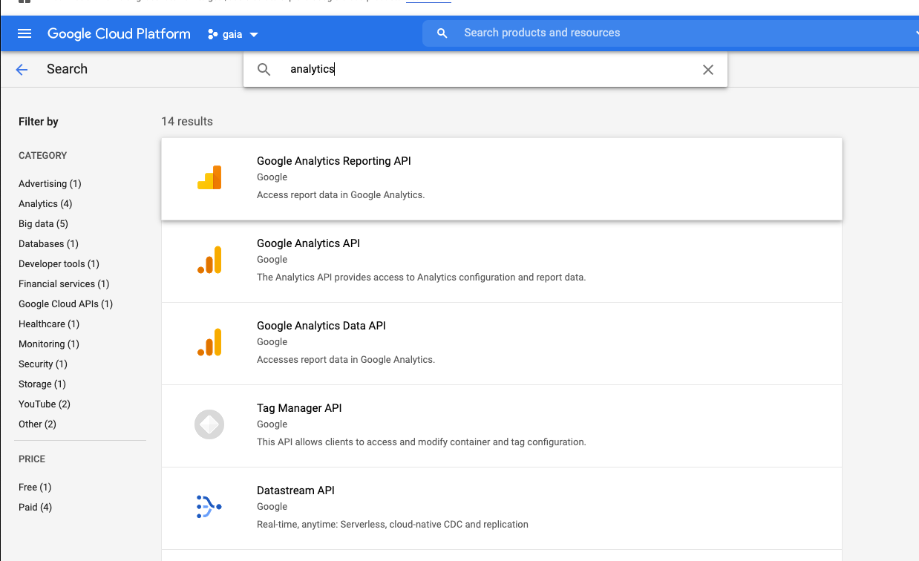Viewport: 919px width, 561px height.
Task: Open the hamburger navigation menu
Action: pyautogui.click(x=24, y=33)
